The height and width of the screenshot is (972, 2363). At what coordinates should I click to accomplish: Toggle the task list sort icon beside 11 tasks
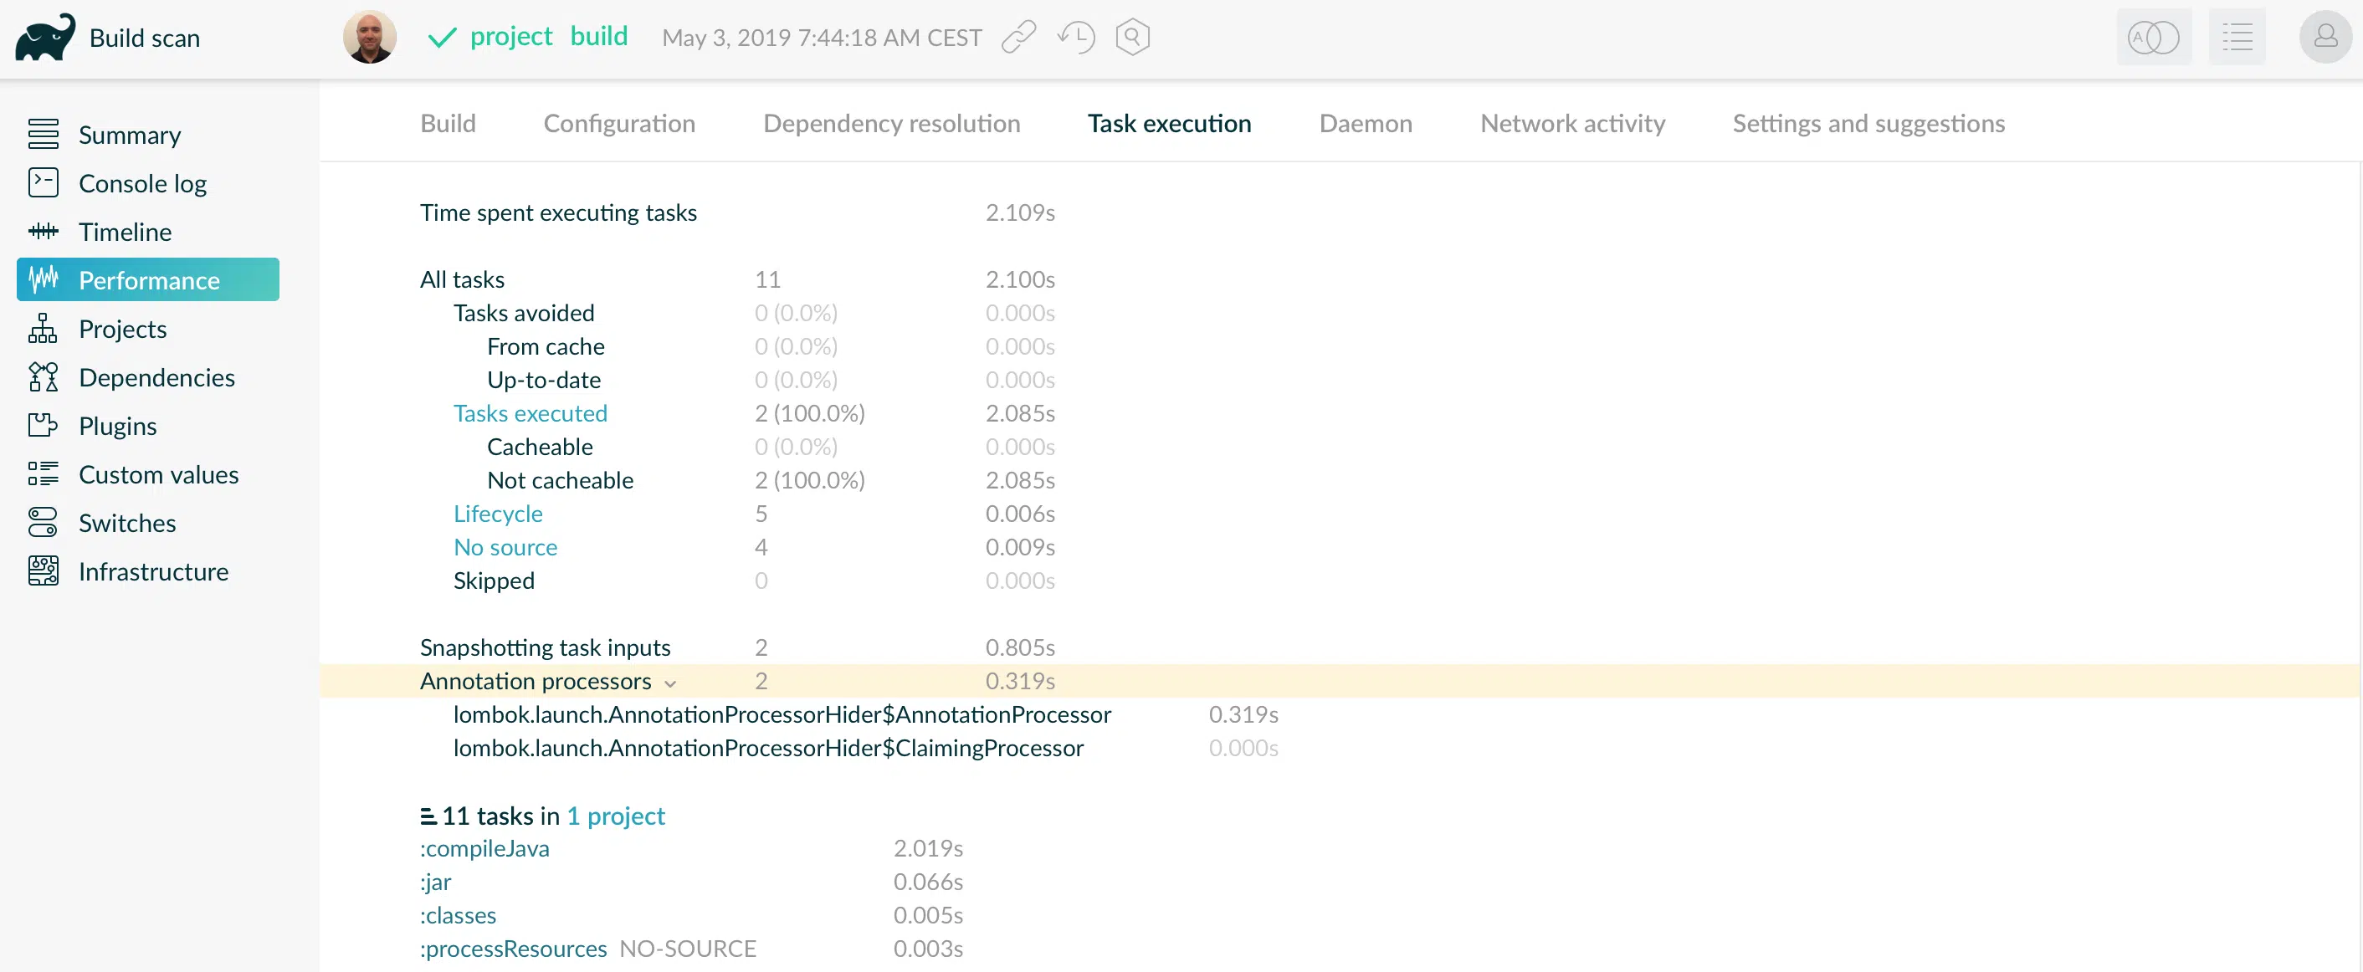tap(428, 816)
